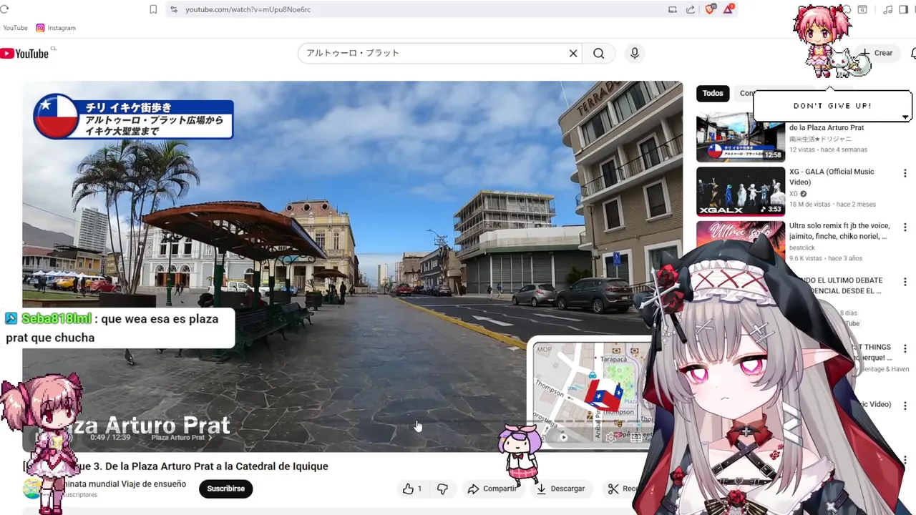Open the notifications bell
The image size is (916, 515).
click(x=912, y=53)
